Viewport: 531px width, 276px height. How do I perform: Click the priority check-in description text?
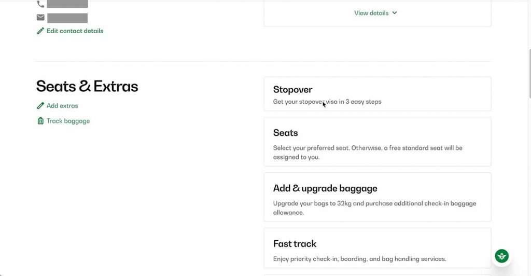[359, 259]
